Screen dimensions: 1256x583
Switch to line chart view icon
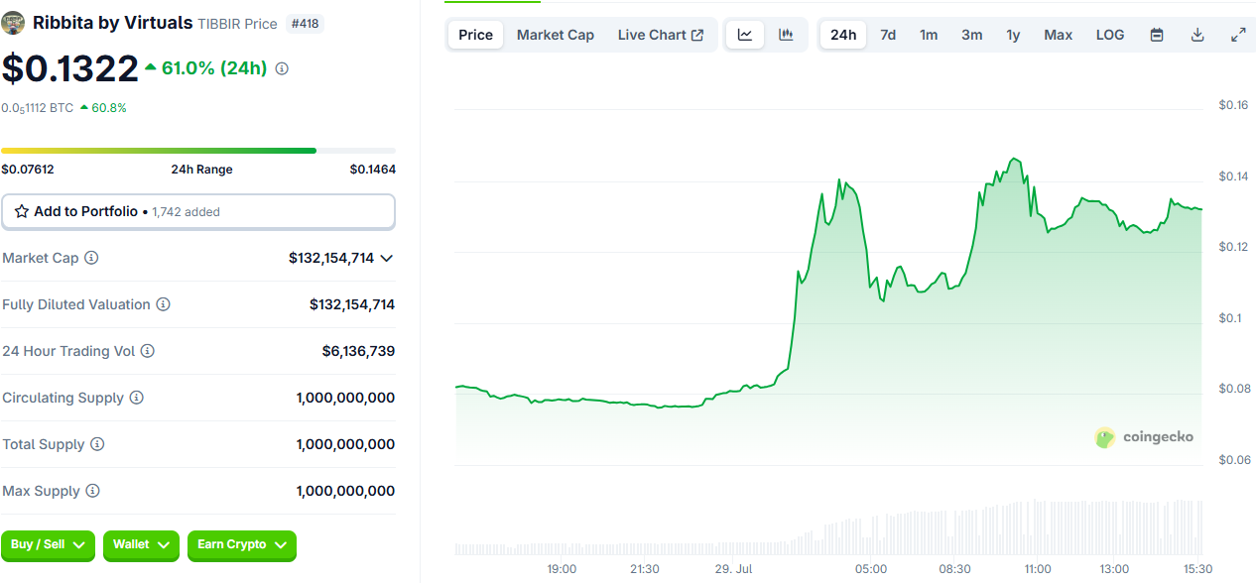point(745,35)
